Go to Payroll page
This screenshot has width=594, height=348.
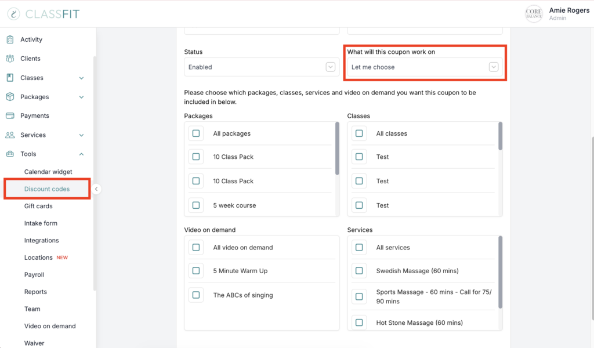34,274
